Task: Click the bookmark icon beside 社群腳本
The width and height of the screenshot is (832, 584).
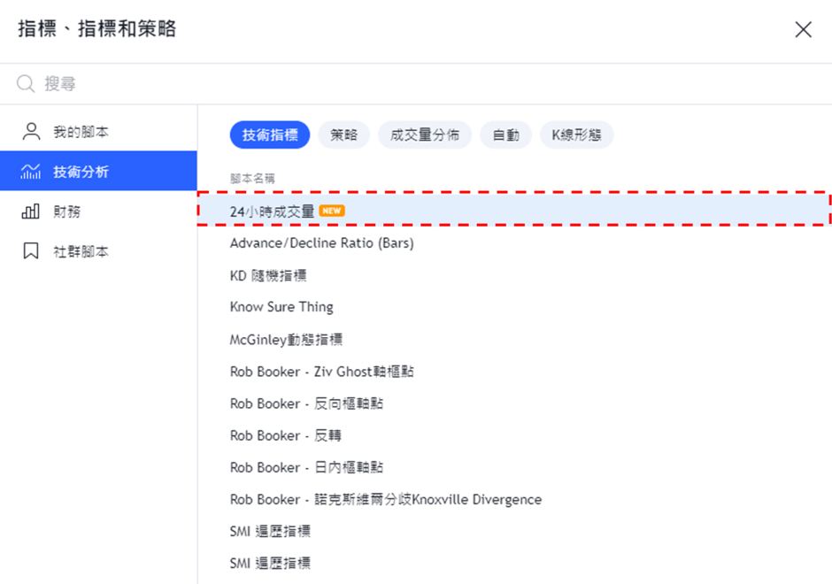Action: click(x=31, y=251)
